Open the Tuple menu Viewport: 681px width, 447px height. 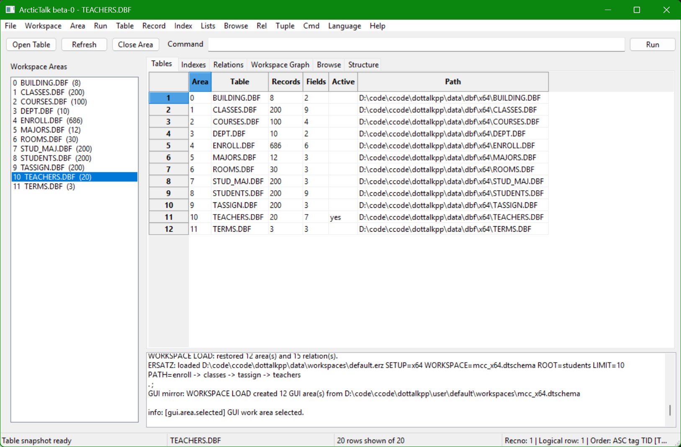point(285,26)
